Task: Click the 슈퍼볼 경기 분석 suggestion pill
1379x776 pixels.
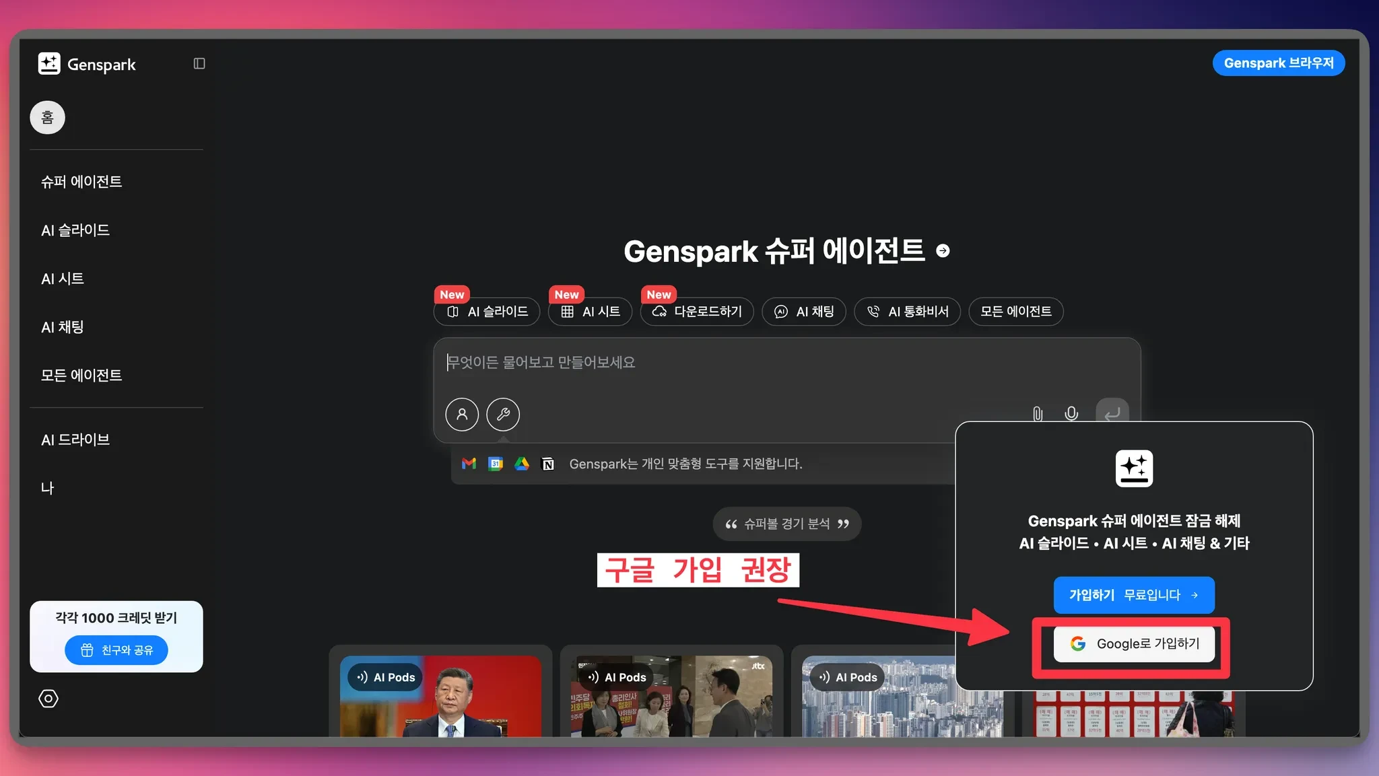Action: [787, 524]
